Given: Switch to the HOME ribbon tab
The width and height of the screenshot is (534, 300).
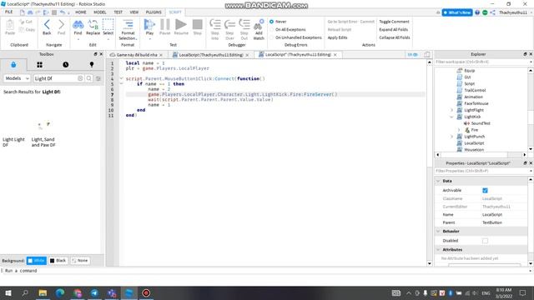Looking at the screenshot, I should tap(81, 12).
